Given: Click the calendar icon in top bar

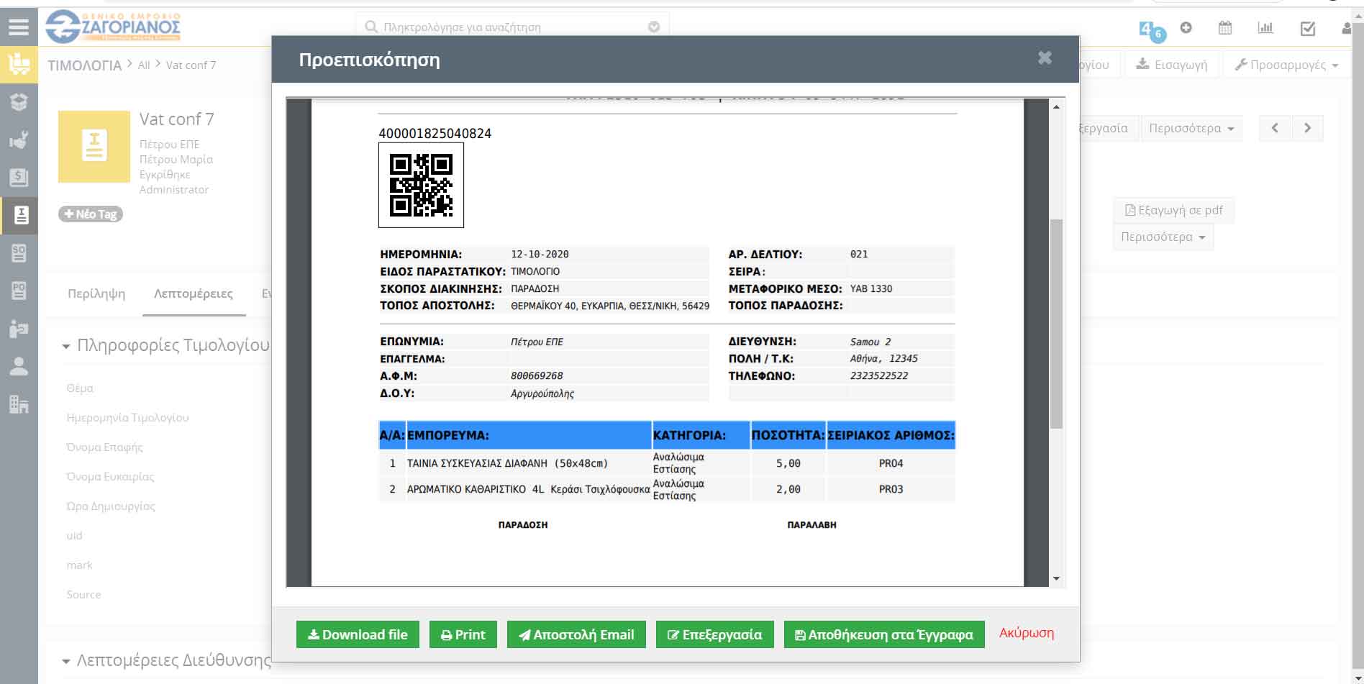Looking at the screenshot, I should click(1225, 28).
